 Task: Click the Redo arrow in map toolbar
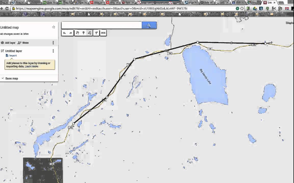point(71,33)
